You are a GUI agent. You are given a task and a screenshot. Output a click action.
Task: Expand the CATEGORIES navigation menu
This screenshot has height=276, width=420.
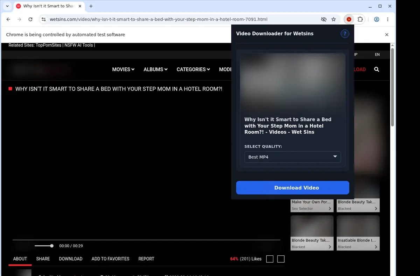[193, 70]
